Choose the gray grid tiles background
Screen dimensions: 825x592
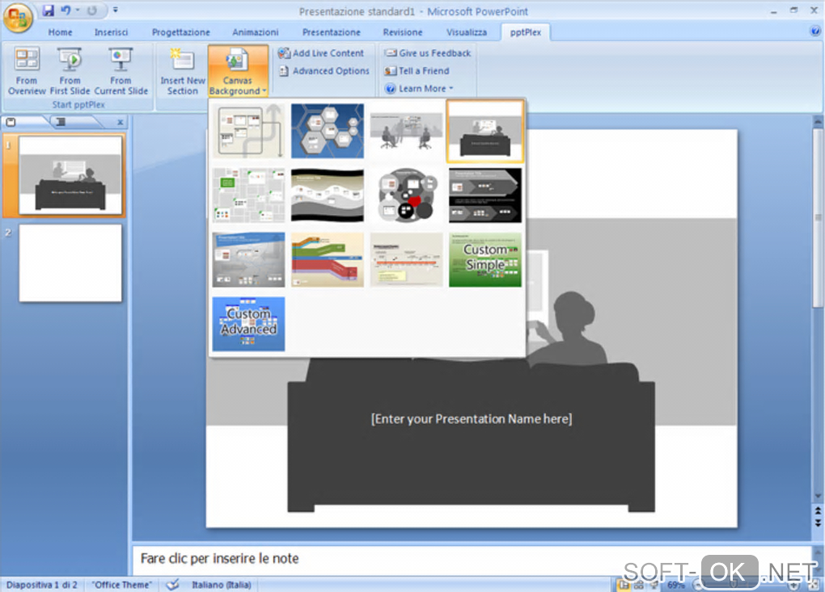248,195
